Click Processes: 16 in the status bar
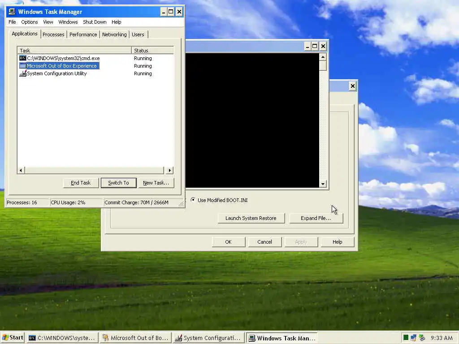This screenshot has height=344, width=459. point(22,202)
